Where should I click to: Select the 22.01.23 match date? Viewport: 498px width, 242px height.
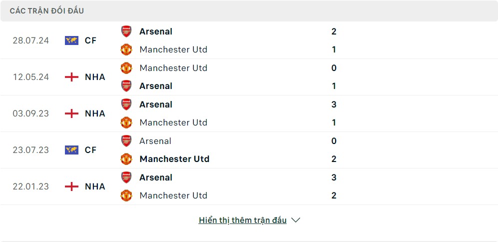coord(31,186)
